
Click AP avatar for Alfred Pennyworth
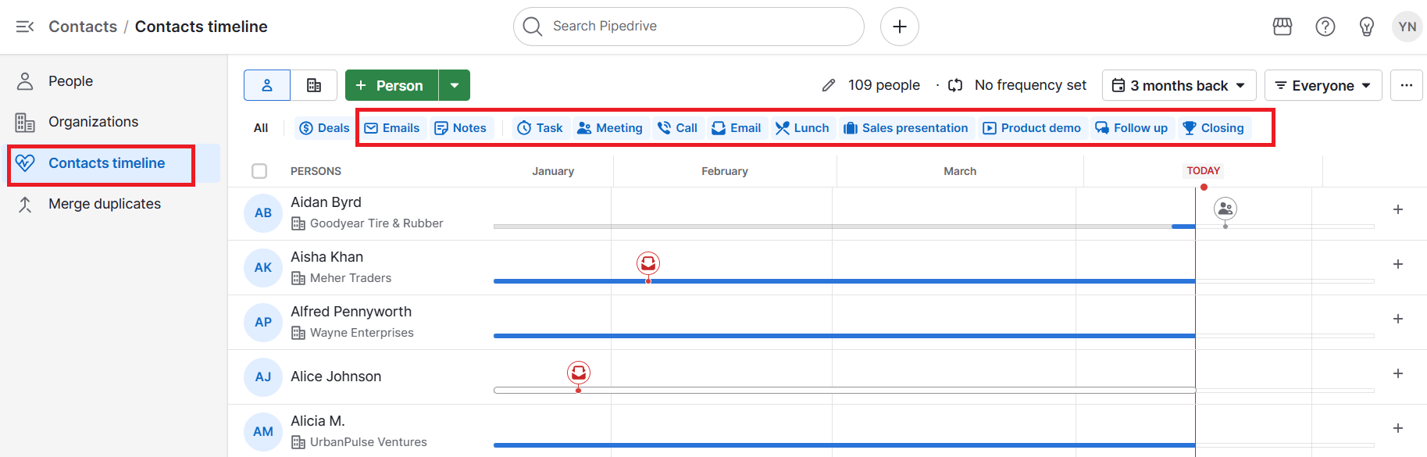click(x=263, y=323)
